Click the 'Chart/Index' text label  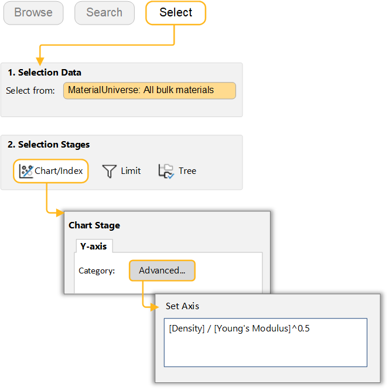pos(59,171)
